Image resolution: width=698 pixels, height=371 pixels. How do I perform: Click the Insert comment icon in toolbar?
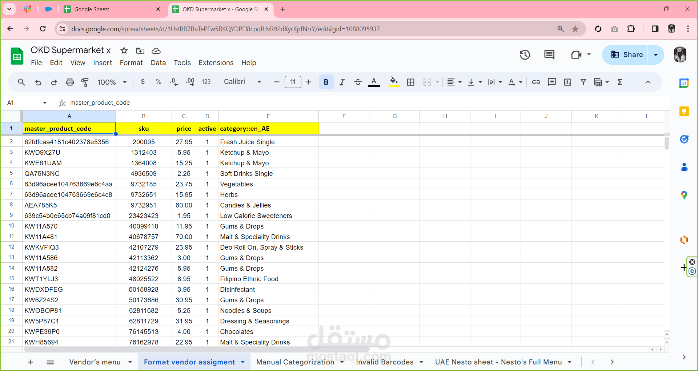click(552, 82)
